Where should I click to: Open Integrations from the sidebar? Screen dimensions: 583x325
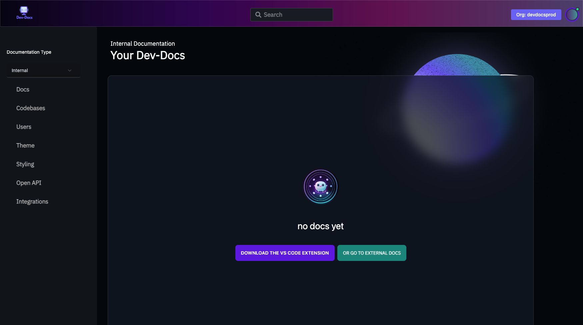pos(32,202)
